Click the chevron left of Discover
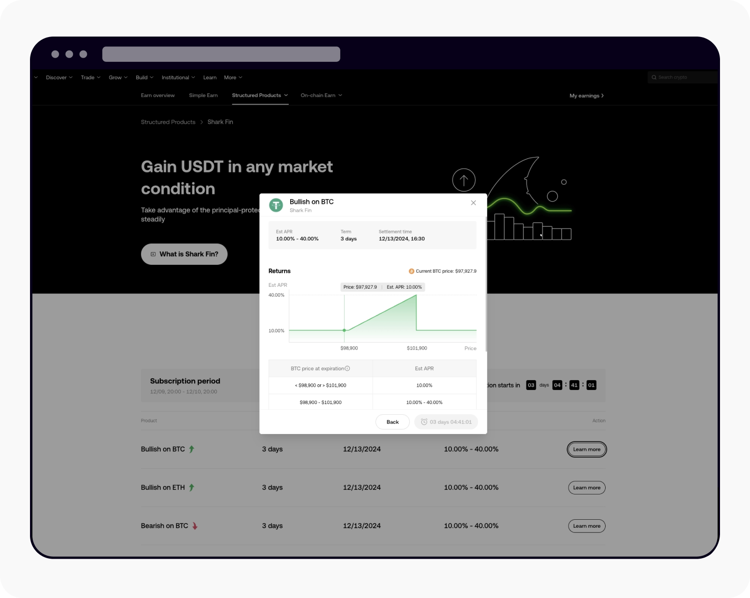The height and width of the screenshot is (598, 750). click(x=36, y=77)
